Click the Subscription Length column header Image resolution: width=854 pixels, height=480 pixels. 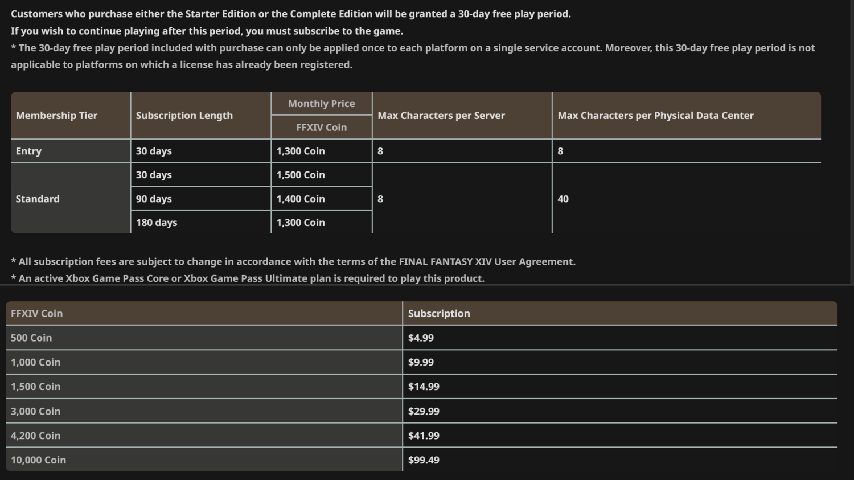point(184,116)
